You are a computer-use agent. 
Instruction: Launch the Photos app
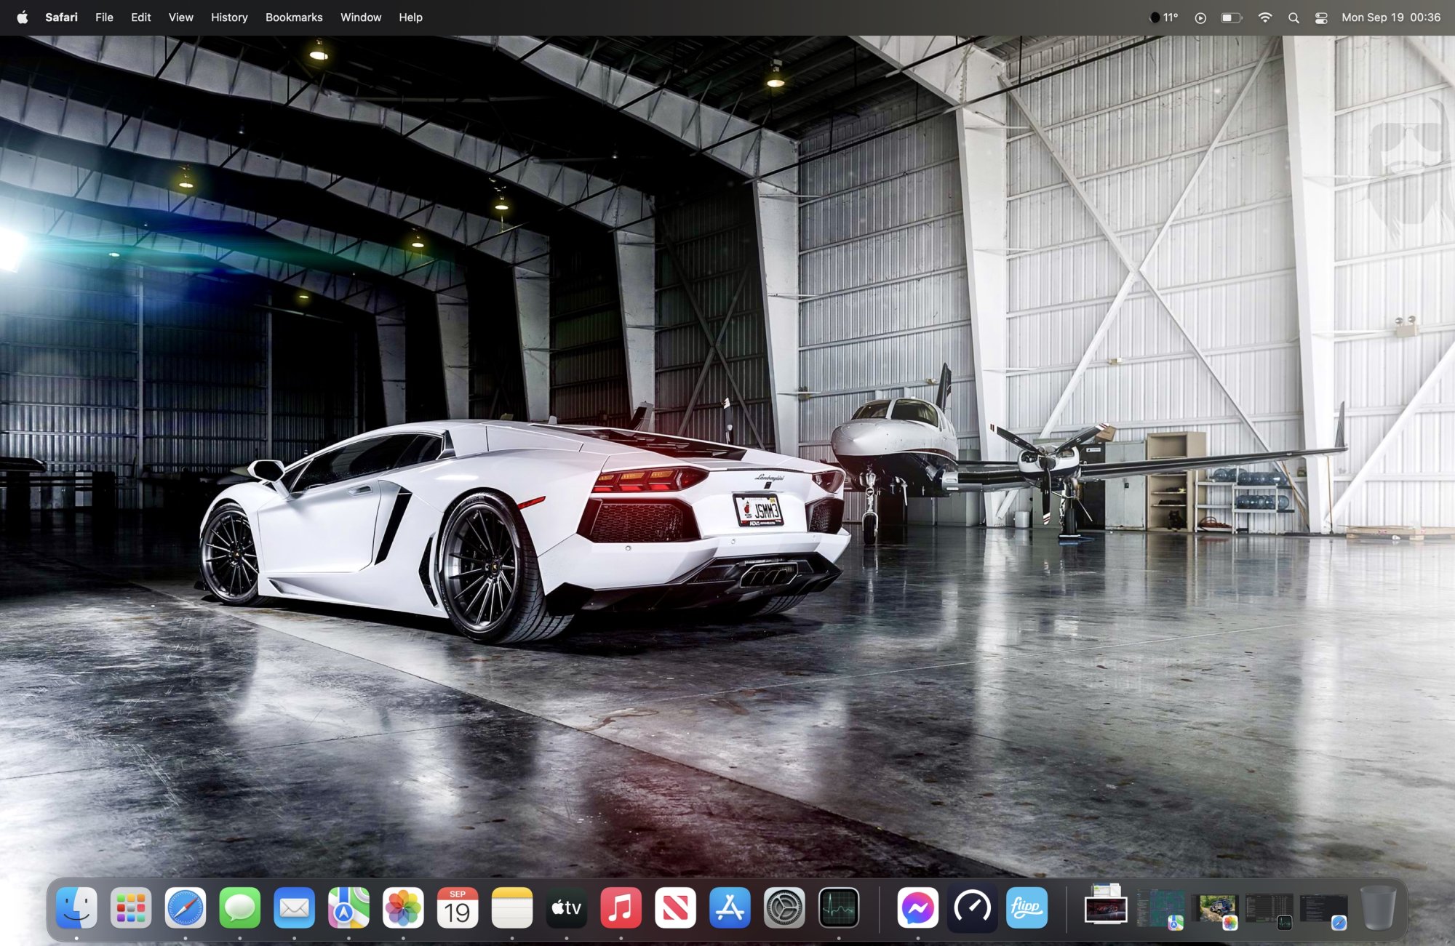(x=403, y=907)
